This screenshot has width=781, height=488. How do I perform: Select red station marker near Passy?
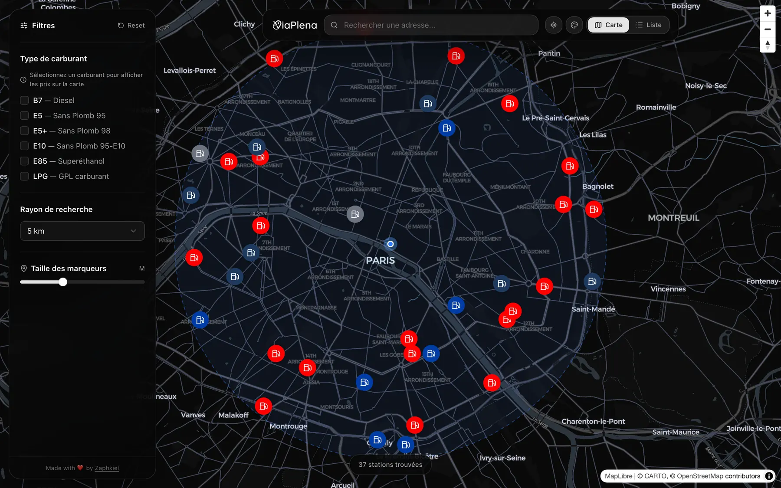tap(194, 258)
